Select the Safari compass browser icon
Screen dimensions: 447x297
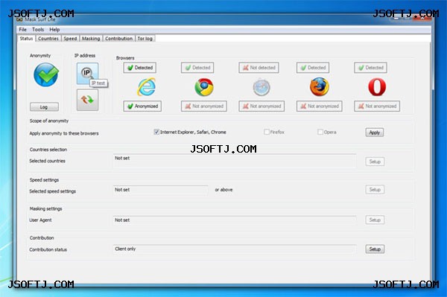click(261, 87)
